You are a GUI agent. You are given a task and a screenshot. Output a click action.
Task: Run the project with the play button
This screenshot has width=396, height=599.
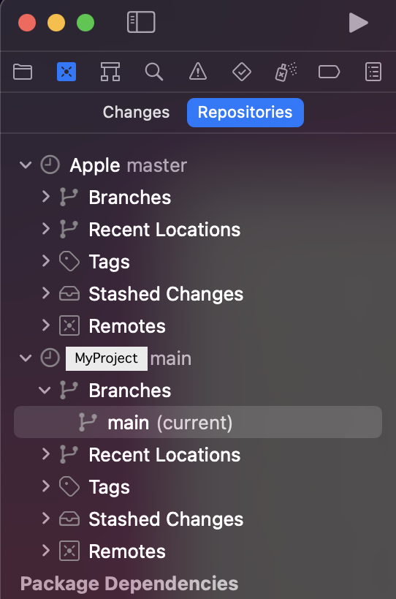pyautogui.click(x=358, y=23)
